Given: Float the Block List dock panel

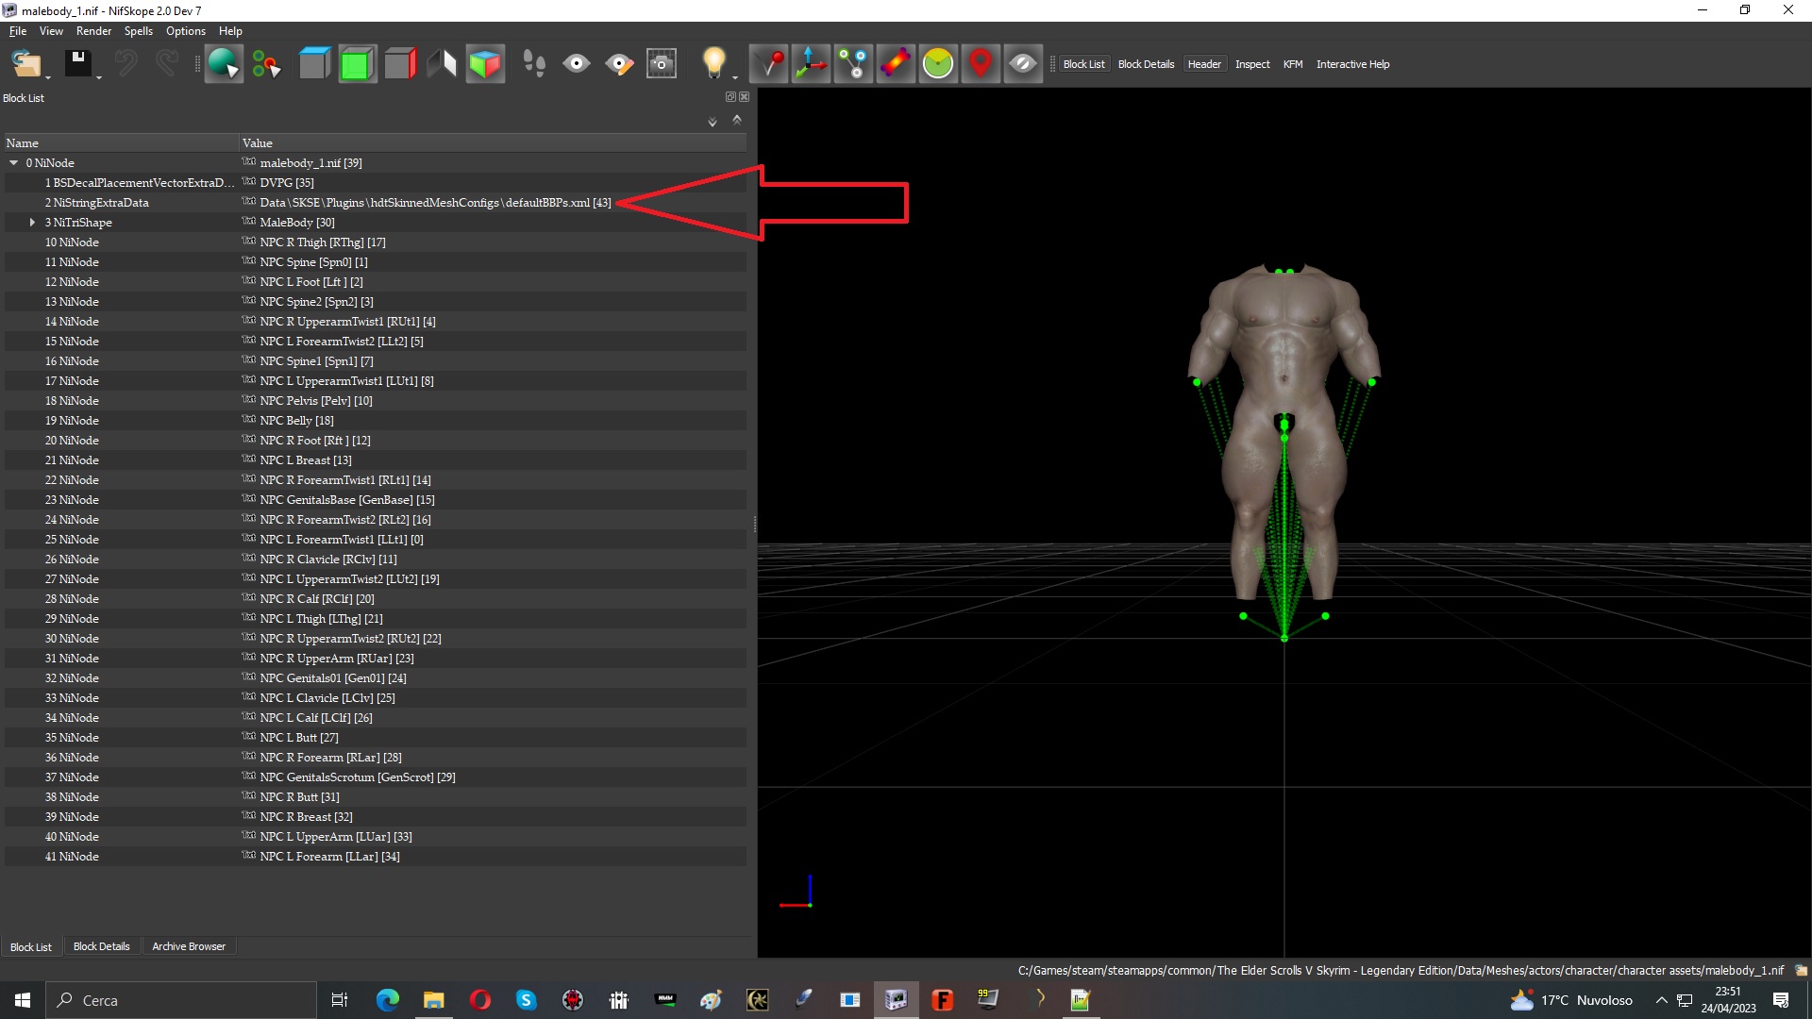Looking at the screenshot, I should pos(730,97).
